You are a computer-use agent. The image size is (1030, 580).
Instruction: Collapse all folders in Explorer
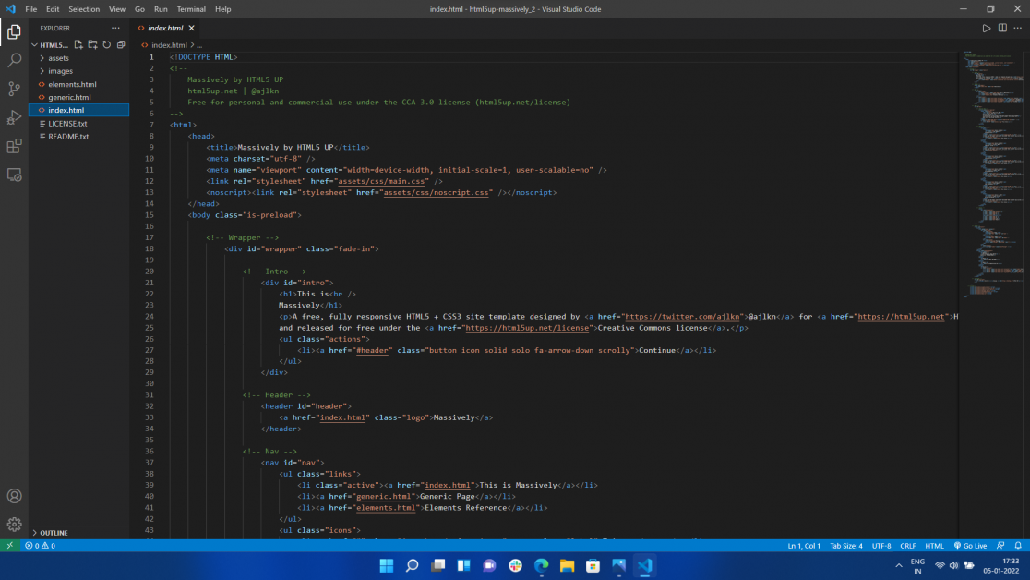coord(120,44)
